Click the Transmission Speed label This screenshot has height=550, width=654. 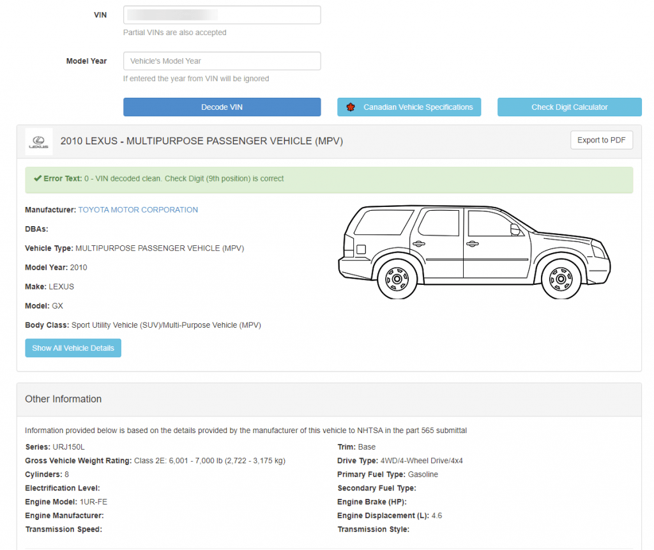63,530
